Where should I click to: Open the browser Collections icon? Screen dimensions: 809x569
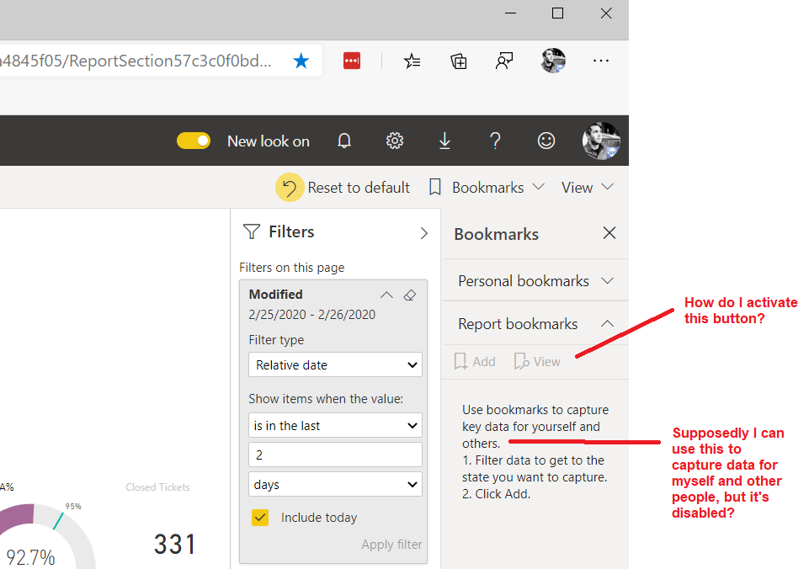point(458,61)
